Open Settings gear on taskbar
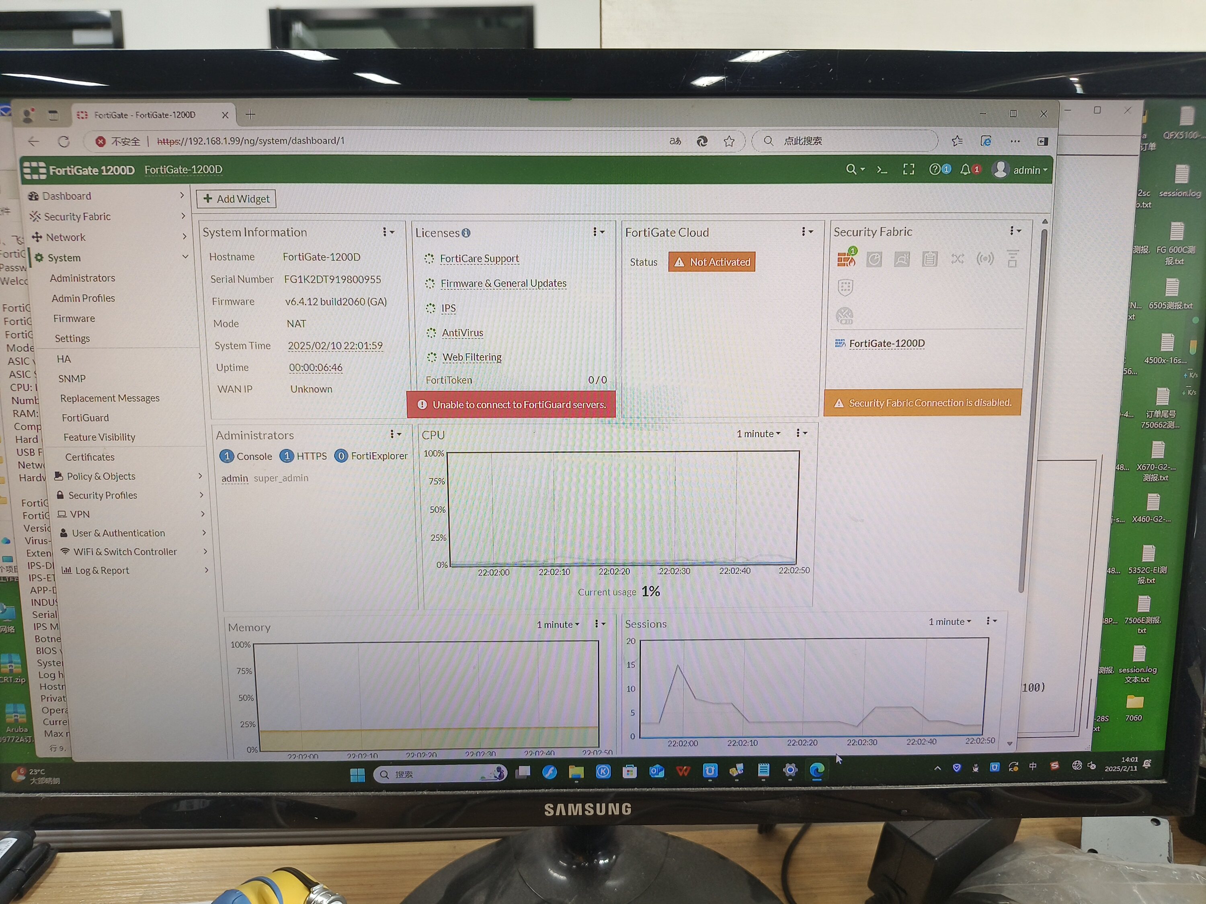 pos(790,771)
